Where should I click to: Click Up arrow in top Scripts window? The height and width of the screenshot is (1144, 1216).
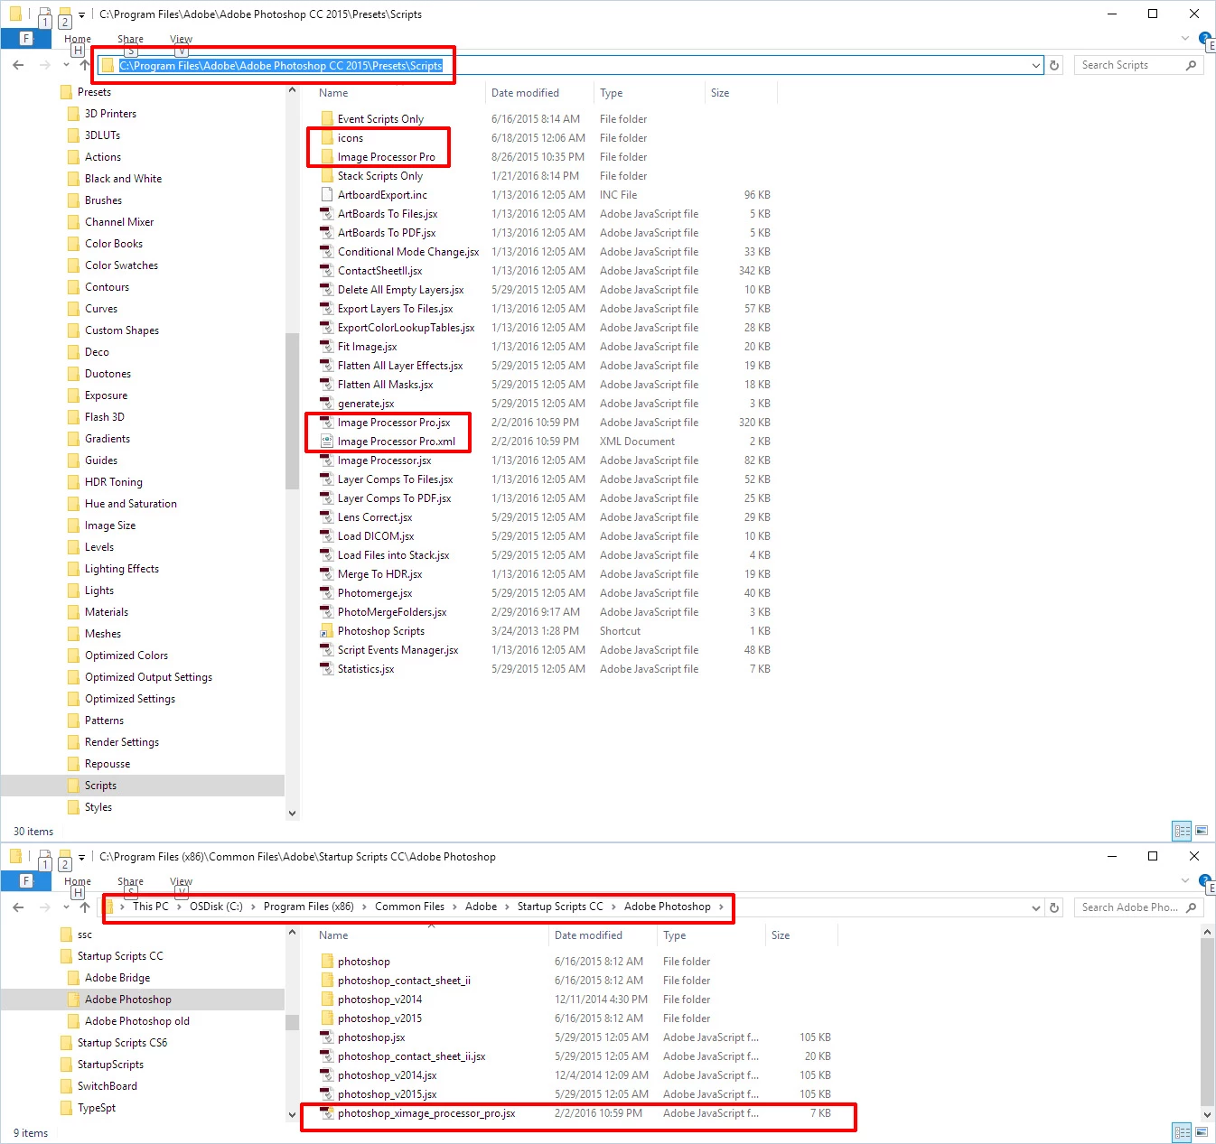pos(84,65)
